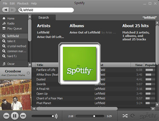Image resolution: width=159 pixels, height=121 pixels.
Task: Sort tracks by Time column header
Action: click(137, 65)
